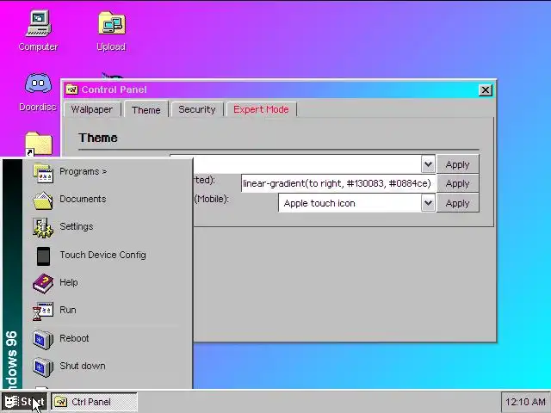Screen dimensions: 551x413
Task: Click the Shut down monitor icon
Action: [x=43, y=367]
